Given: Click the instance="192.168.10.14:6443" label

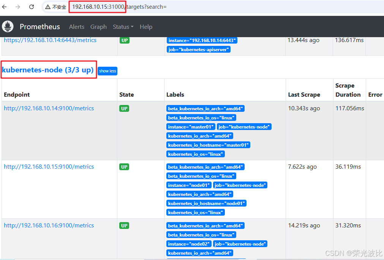Looking at the screenshot, I should (202, 40).
